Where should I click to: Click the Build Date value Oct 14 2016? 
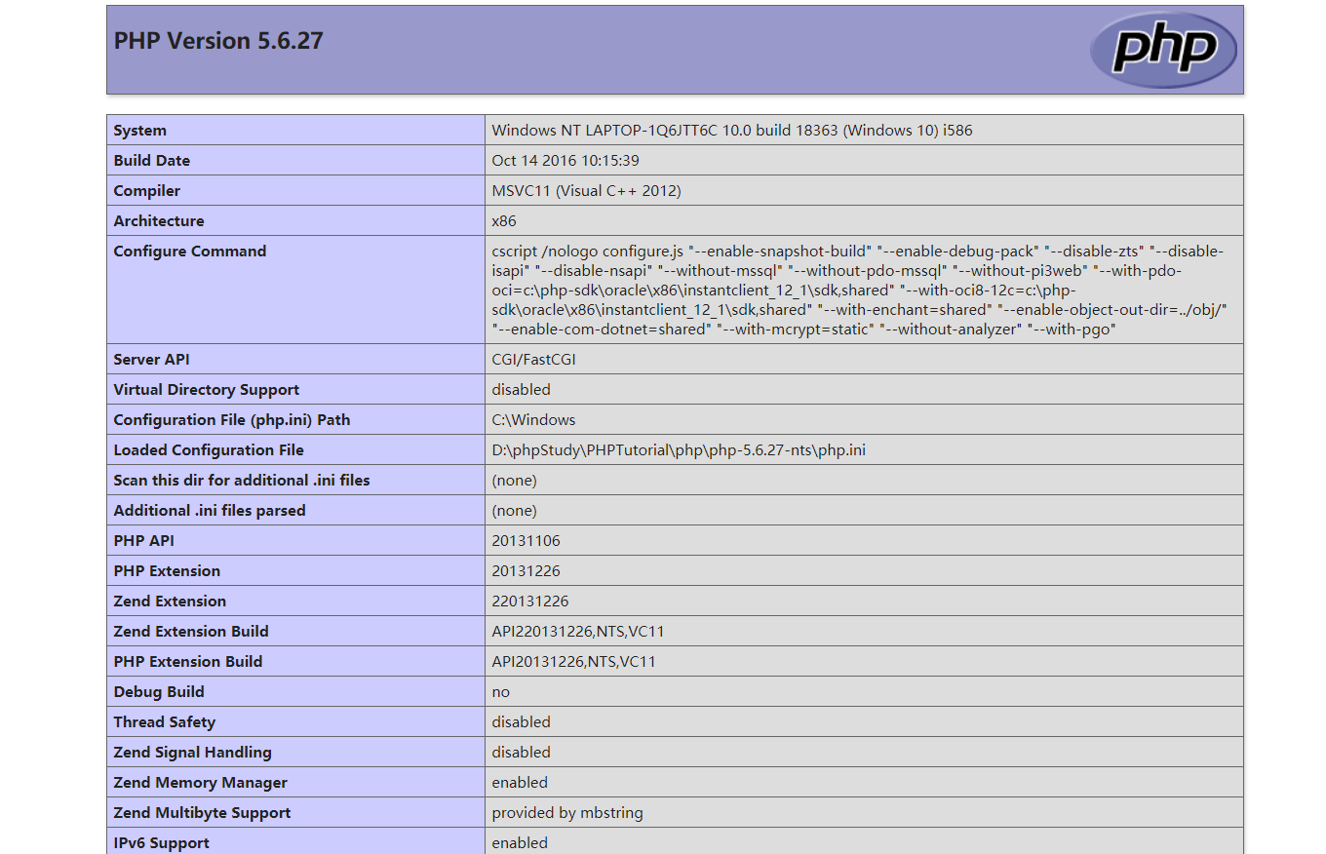coord(565,161)
